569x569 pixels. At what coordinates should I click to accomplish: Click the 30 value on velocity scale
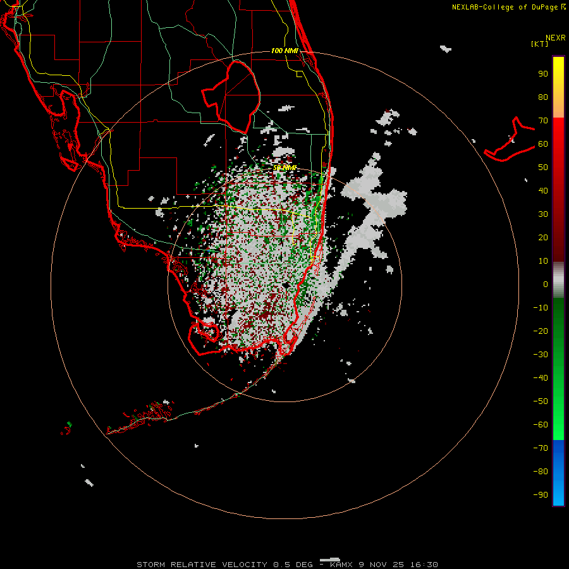(543, 214)
